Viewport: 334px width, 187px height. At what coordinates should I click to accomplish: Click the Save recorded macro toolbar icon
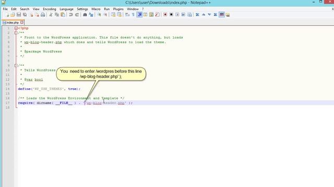[189, 15]
